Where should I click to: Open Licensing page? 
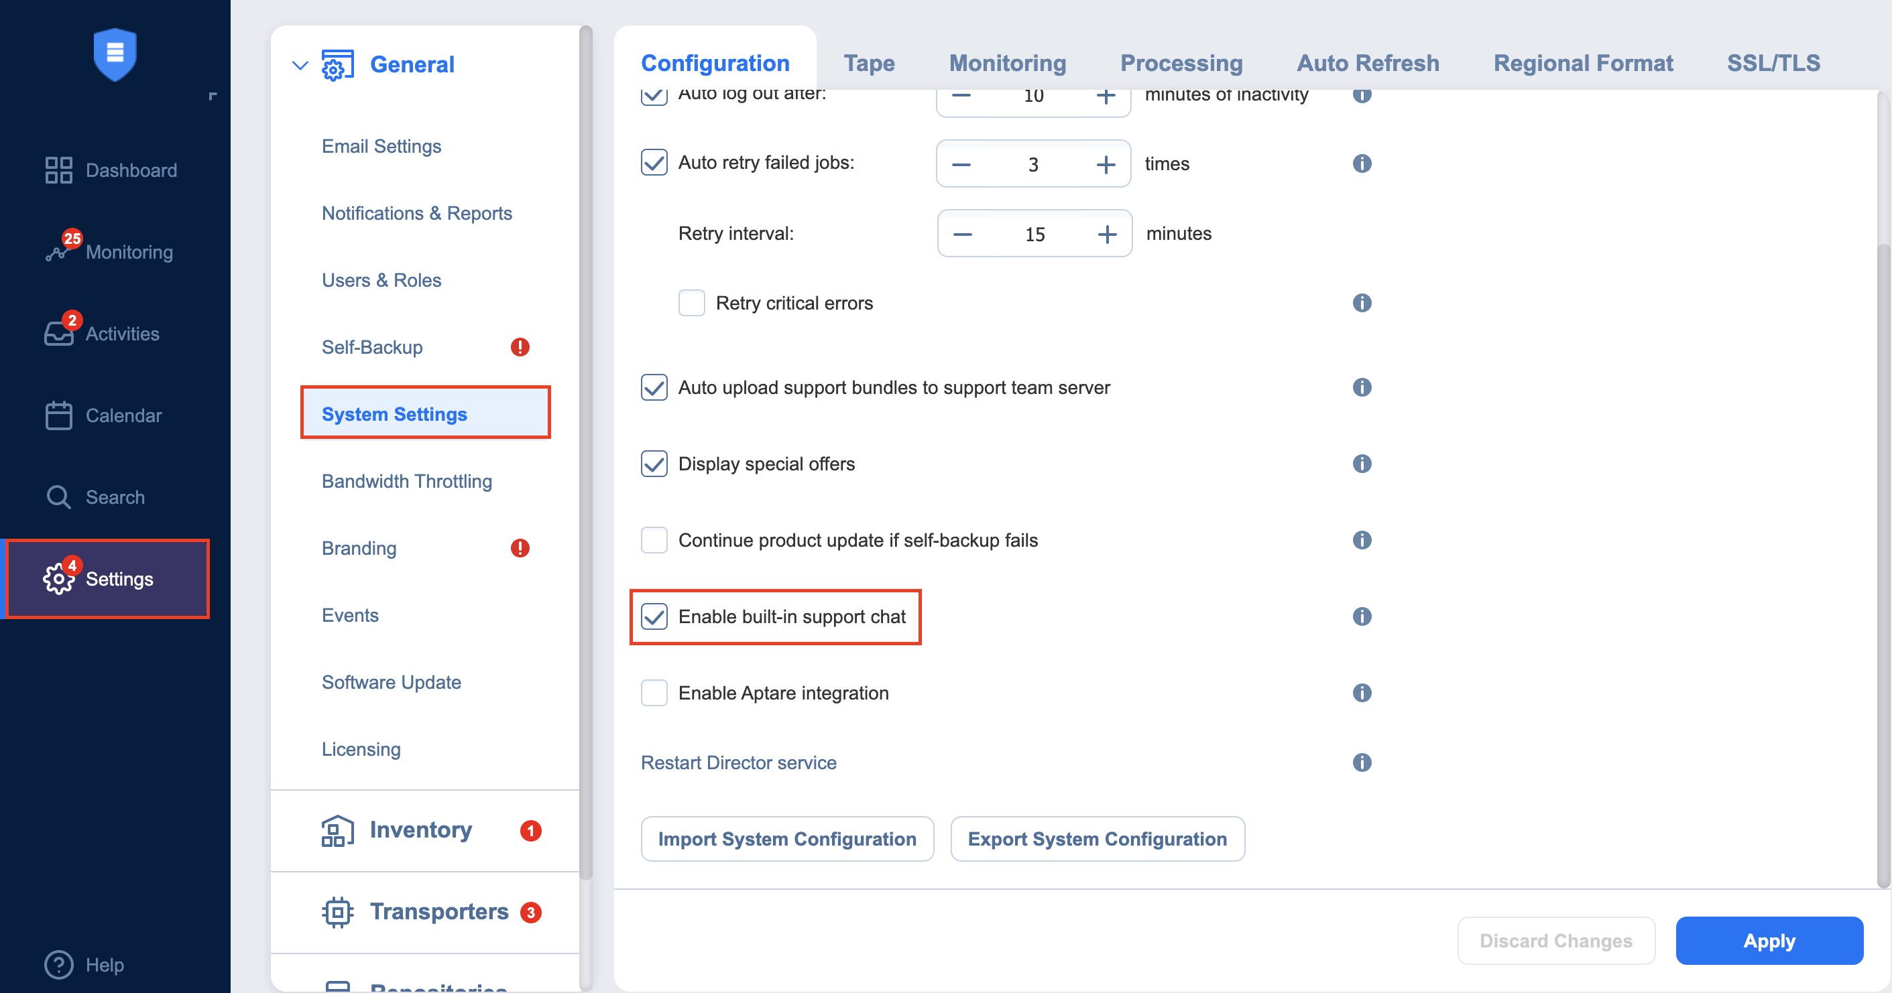tap(361, 749)
